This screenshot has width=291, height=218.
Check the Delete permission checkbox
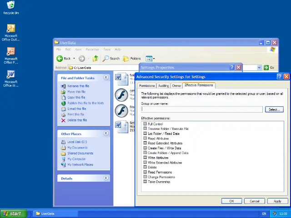[x=145, y=167]
